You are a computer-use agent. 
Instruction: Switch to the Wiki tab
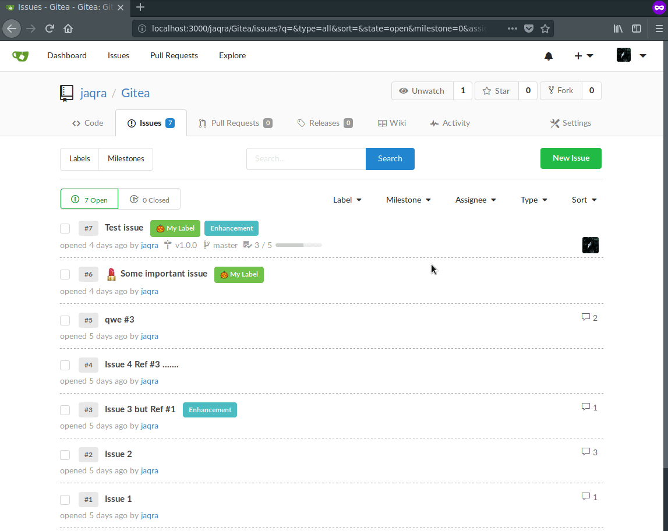(x=392, y=123)
